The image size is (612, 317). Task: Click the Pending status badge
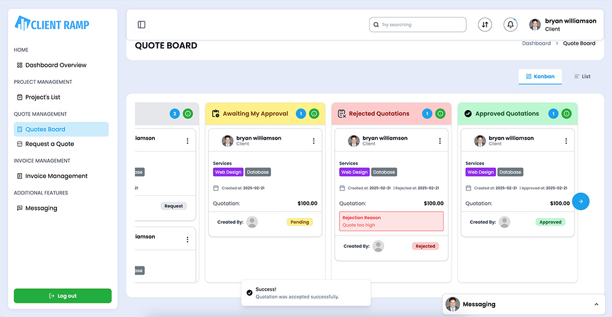[300, 222]
